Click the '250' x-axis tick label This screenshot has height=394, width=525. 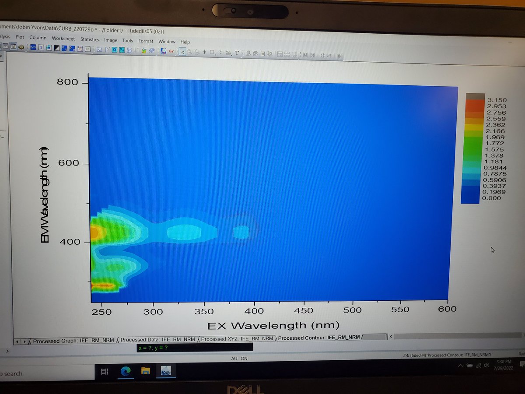[102, 312]
